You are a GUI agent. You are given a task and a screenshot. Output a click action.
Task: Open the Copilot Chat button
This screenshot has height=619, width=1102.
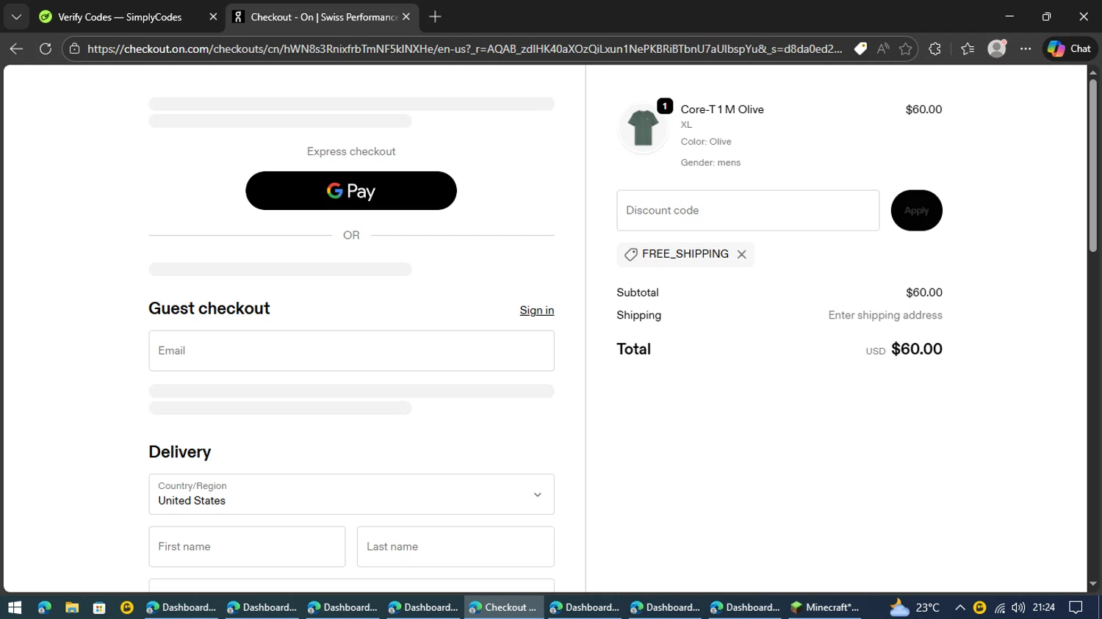pyautogui.click(x=1070, y=48)
